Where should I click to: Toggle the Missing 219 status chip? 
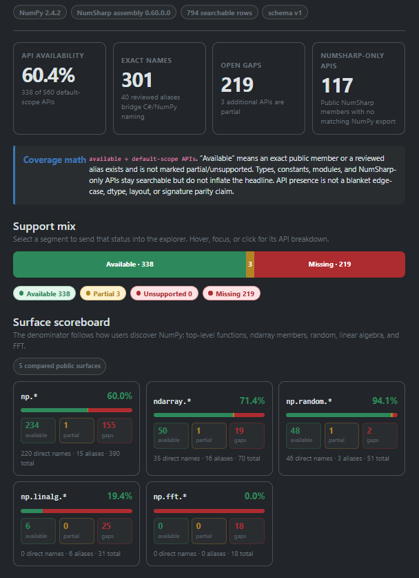[x=232, y=293]
